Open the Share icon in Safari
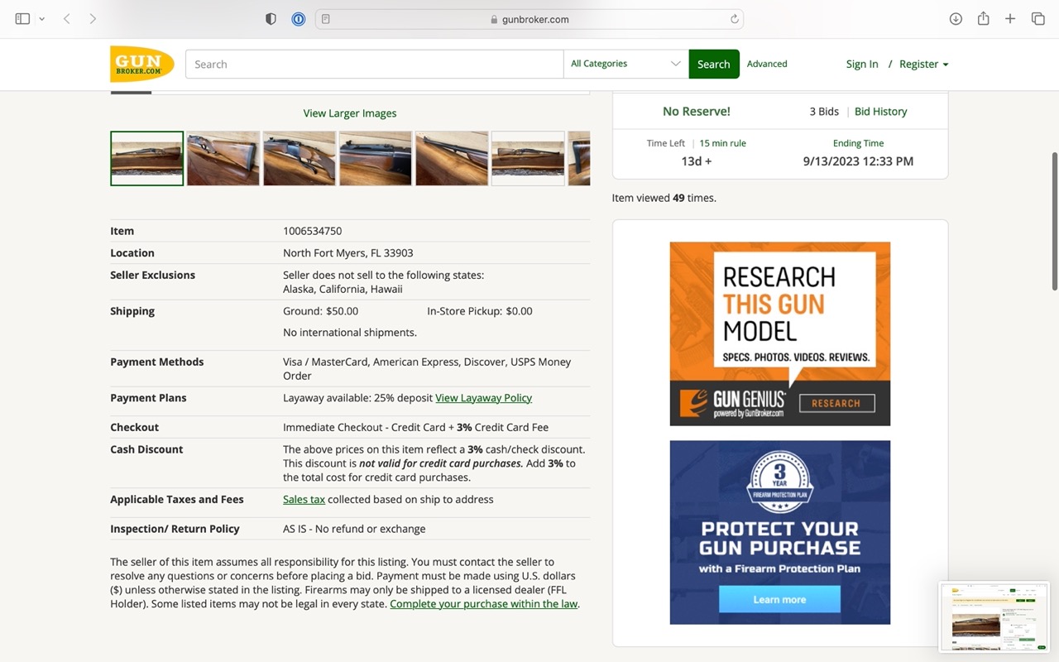 [983, 19]
